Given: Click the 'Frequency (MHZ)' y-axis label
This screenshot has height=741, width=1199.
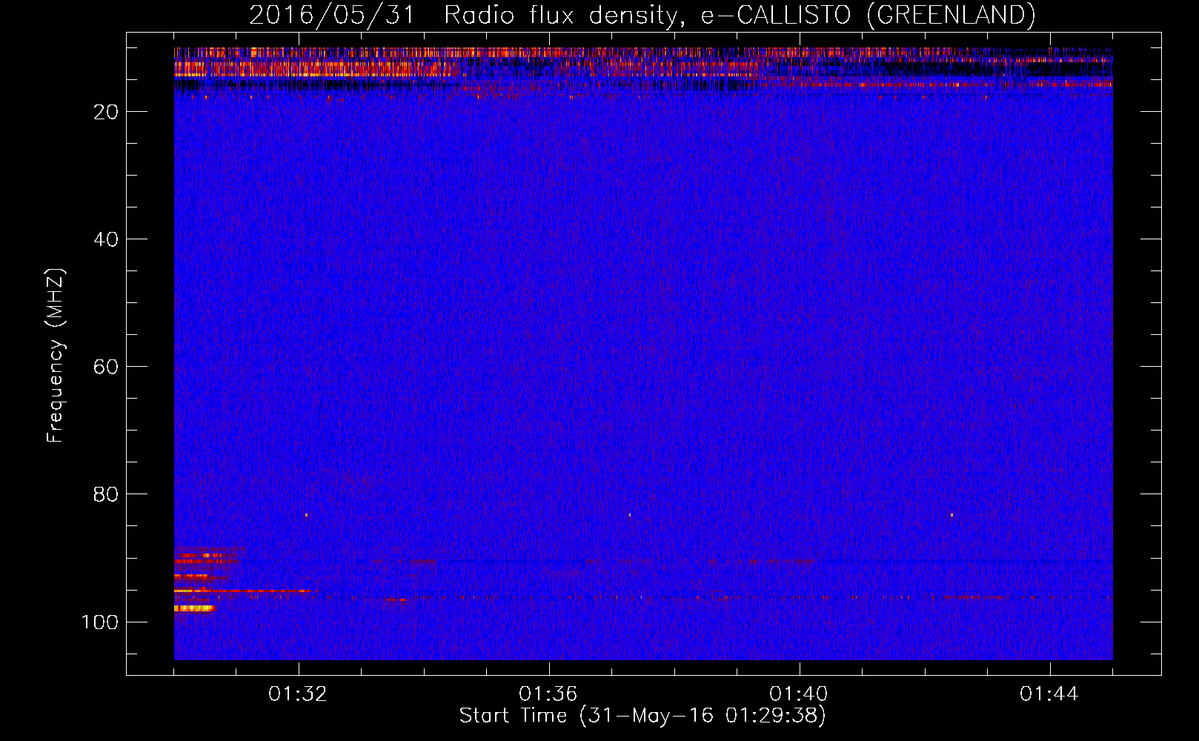Looking at the screenshot, I should coord(56,355).
